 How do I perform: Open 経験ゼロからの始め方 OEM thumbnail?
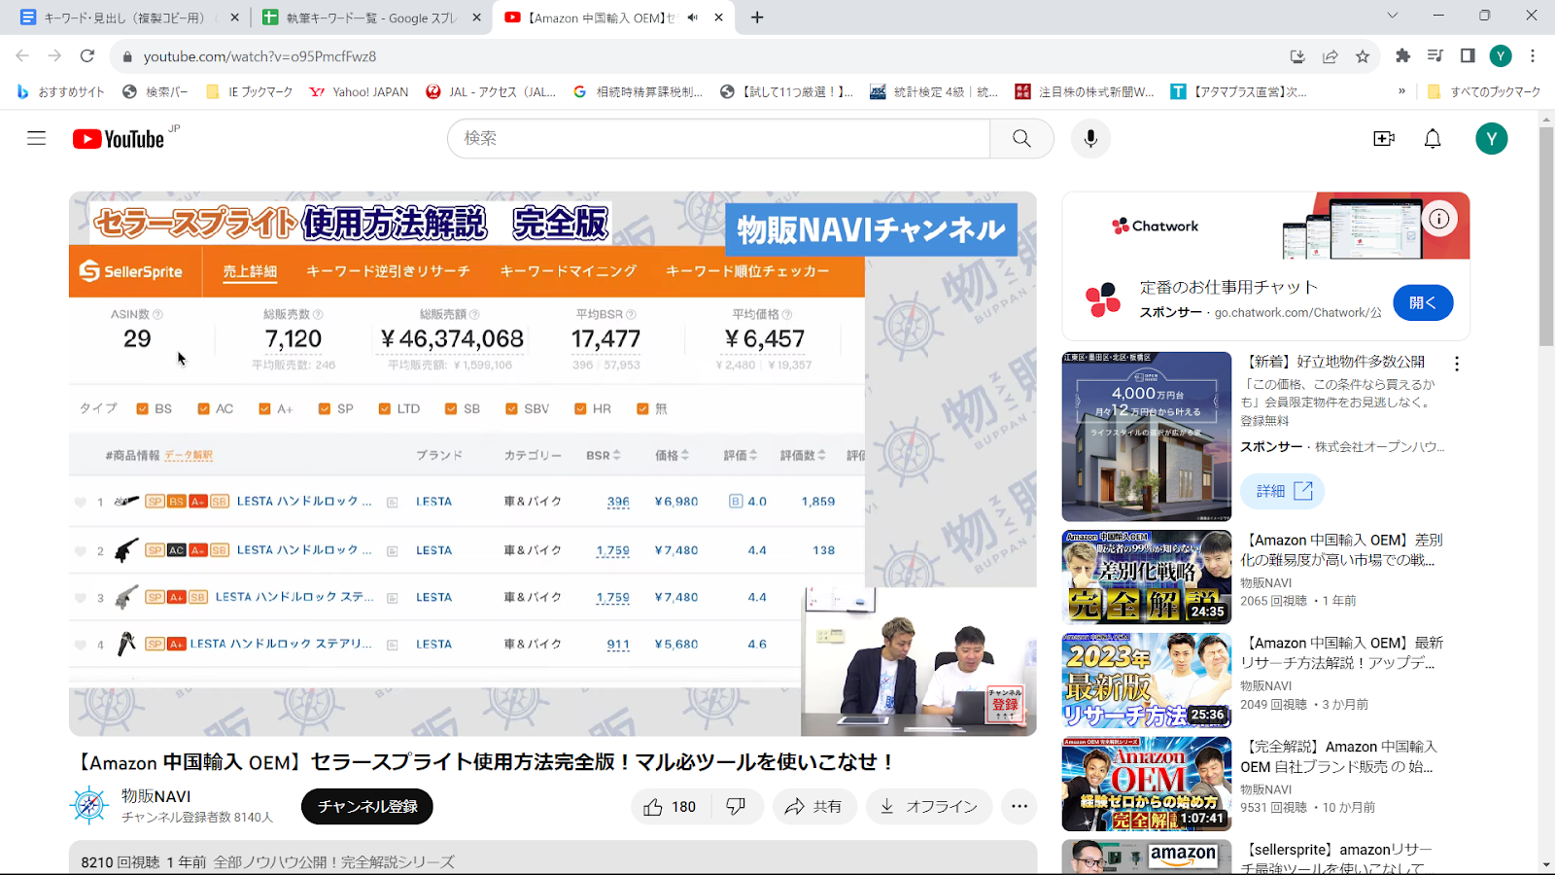point(1147,784)
